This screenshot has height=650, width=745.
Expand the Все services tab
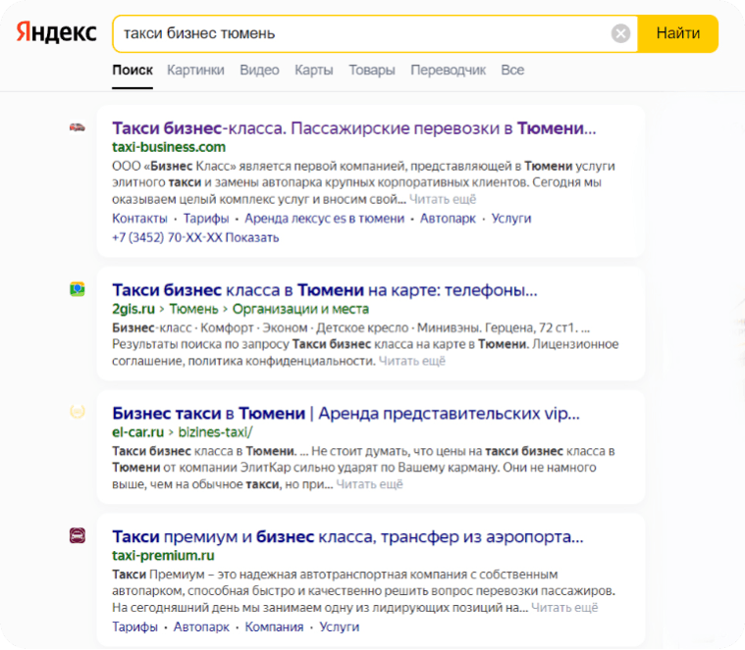(x=512, y=71)
